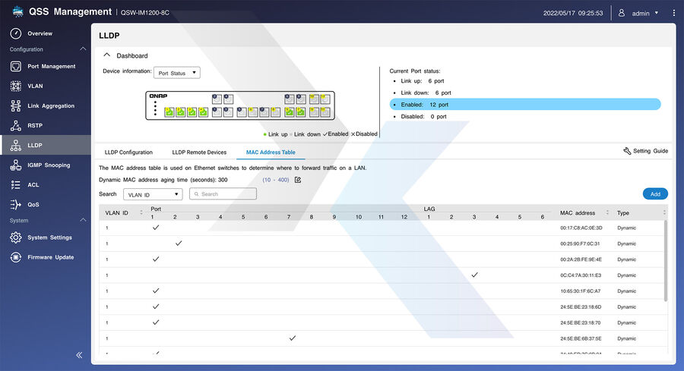Click the edit aging time pencil icon
The width and height of the screenshot is (684, 371).
(x=298, y=180)
